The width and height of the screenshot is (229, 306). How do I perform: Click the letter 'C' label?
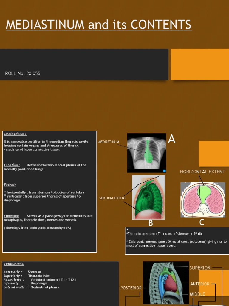tap(202, 222)
